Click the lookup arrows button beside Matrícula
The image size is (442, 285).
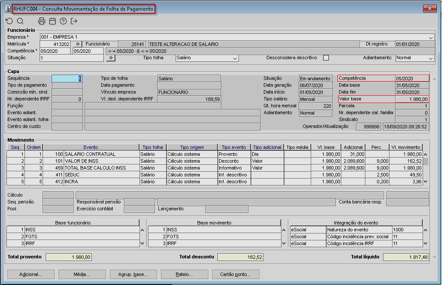tap(77, 44)
